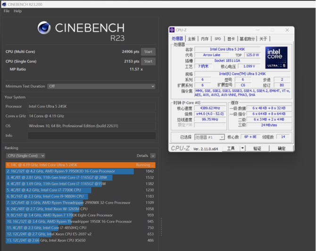Switch to the 主板 tab in CPU-Z
The image size is (316, 251).
pyautogui.click(x=191, y=39)
